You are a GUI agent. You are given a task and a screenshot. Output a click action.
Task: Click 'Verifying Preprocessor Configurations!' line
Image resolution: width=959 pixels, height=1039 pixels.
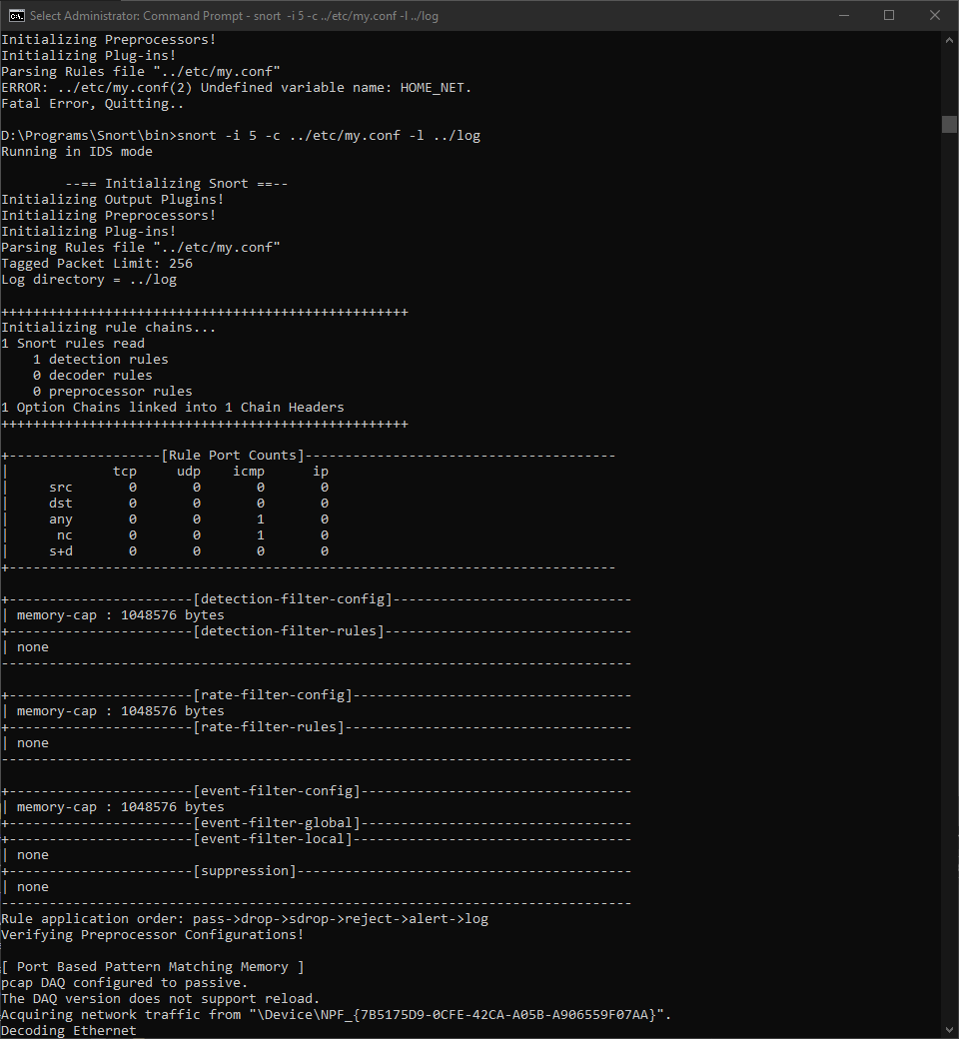tap(153, 935)
